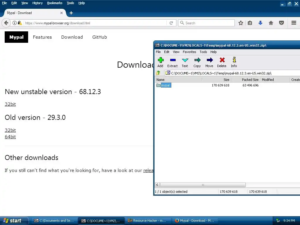Open the 7-Zip Tools menu

[x=203, y=52]
